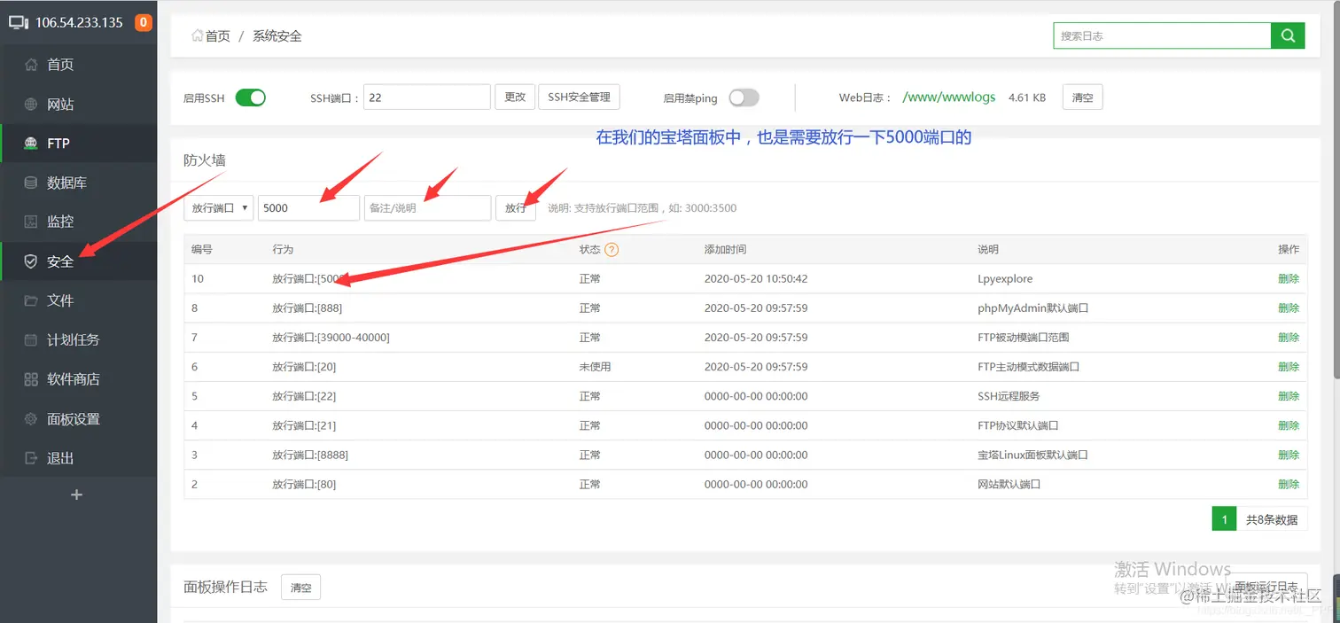Click the folder icon beside 文件
Viewport: 1340px width, 623px height.
31,300
